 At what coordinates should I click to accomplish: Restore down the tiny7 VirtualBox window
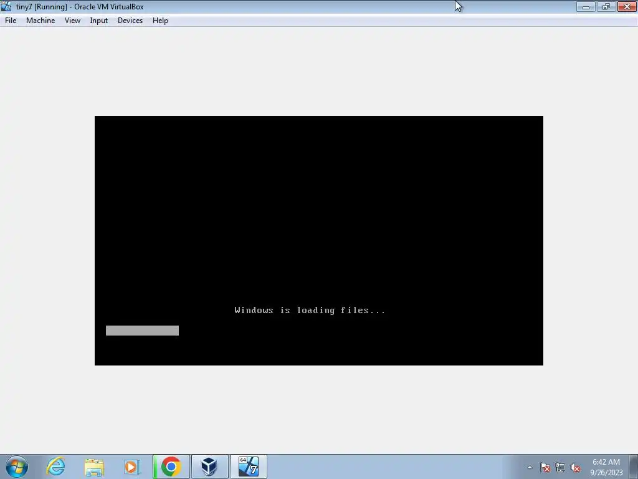pyautogui.click(x=606, y=6)
